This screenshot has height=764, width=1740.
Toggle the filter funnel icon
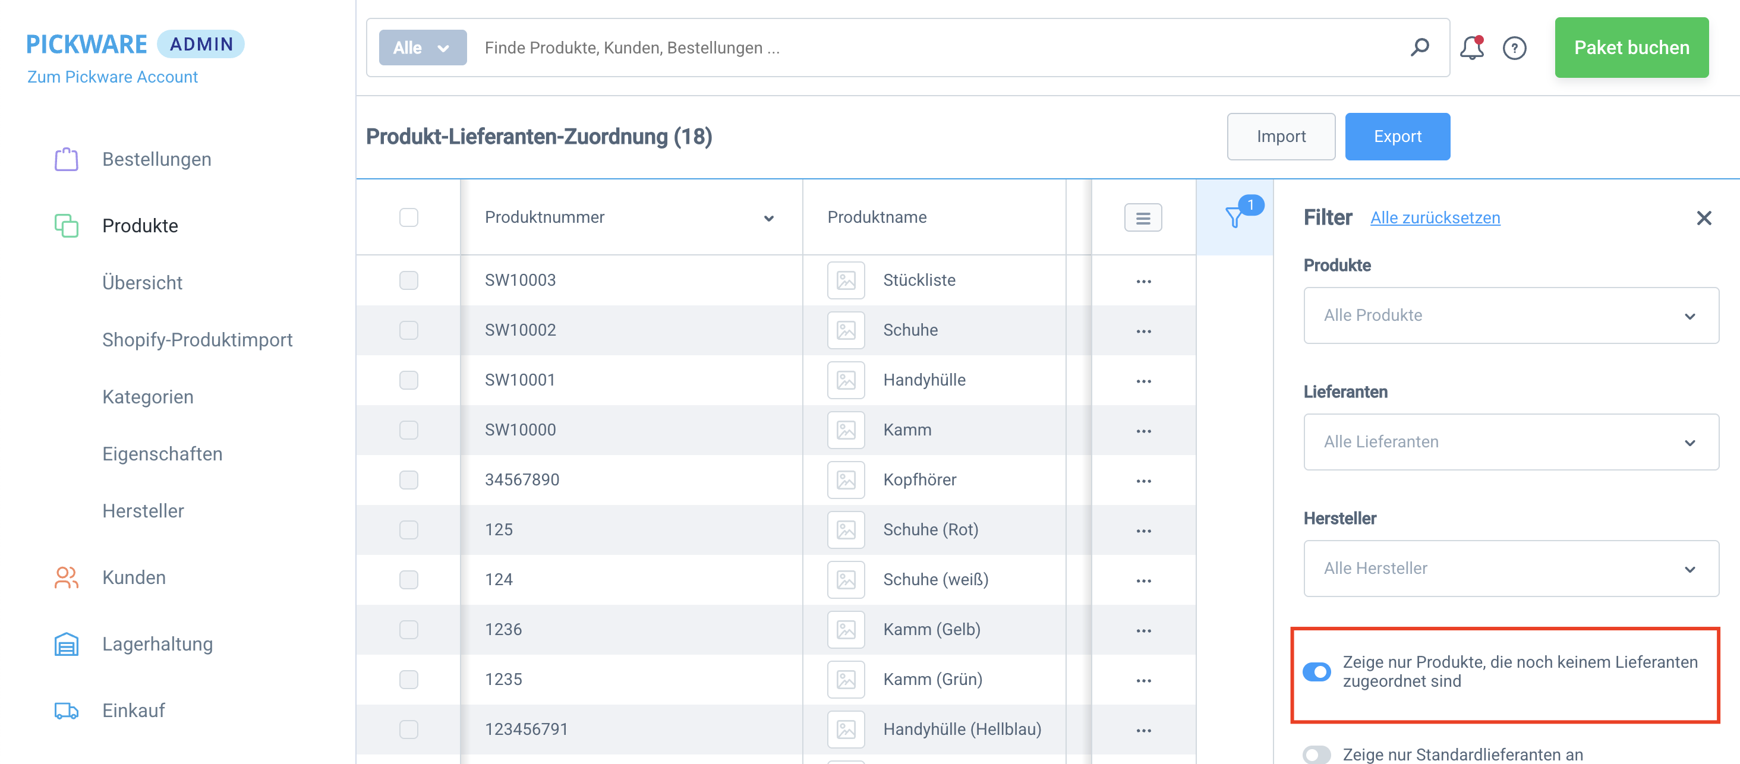1234,217
